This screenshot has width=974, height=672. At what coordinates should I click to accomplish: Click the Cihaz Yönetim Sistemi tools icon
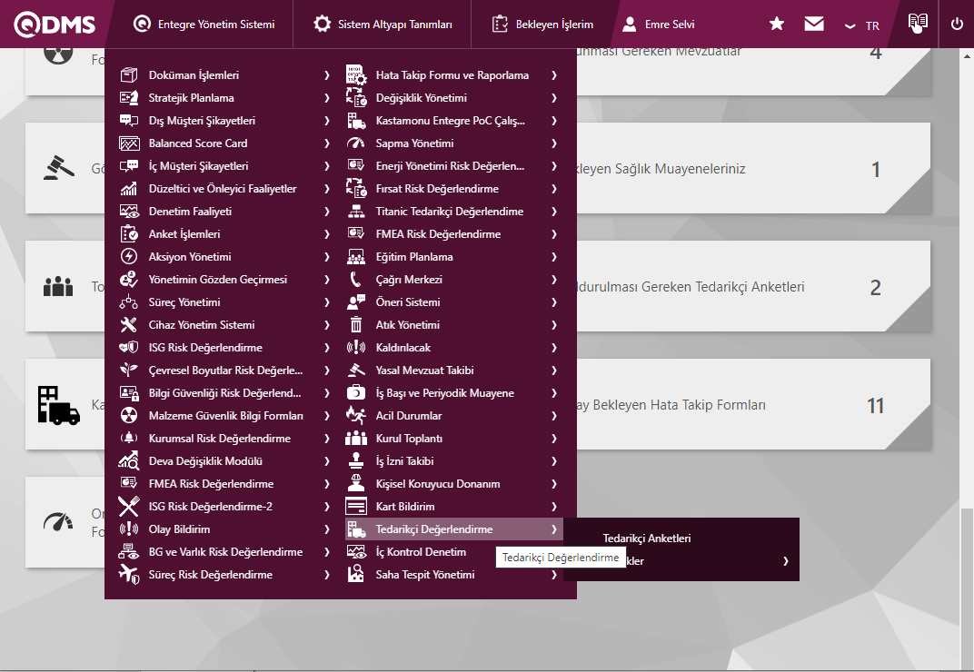(129, 325)
